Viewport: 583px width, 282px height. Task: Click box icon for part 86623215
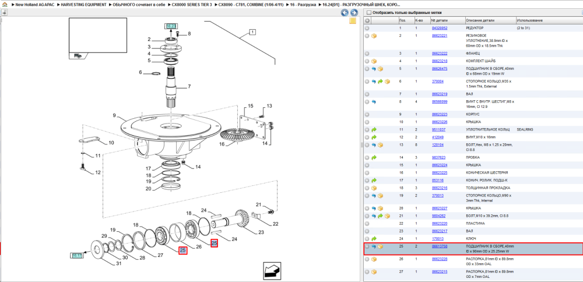point(374,272)
